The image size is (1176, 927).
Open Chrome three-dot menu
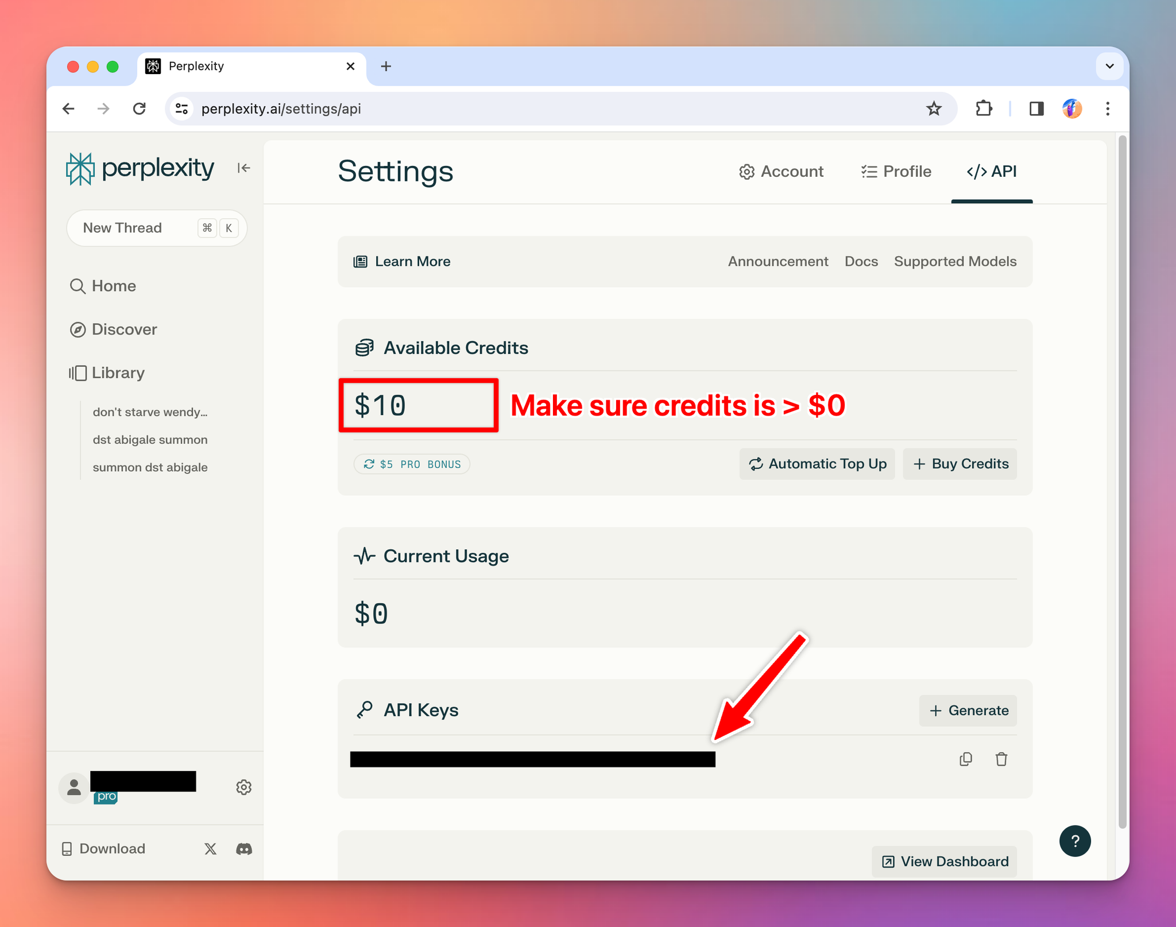(x=1108, y=108)
